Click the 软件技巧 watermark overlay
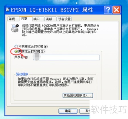The image size is (128, 119). 109,109
